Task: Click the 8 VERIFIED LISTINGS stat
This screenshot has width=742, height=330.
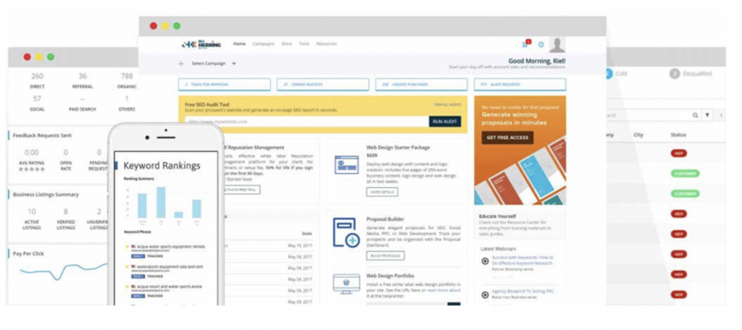Action: pyautogui.click(x=66, y=219)
